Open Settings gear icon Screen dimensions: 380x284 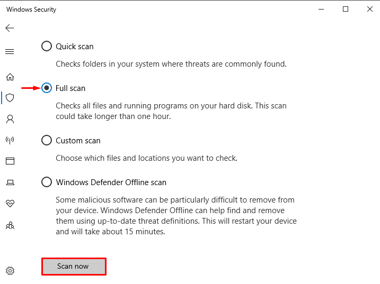tap(10, 271)
